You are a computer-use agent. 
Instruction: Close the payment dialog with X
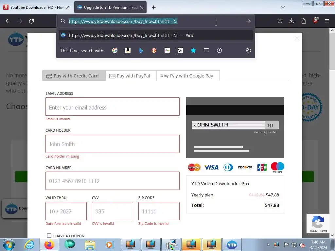tap(297, 39)
